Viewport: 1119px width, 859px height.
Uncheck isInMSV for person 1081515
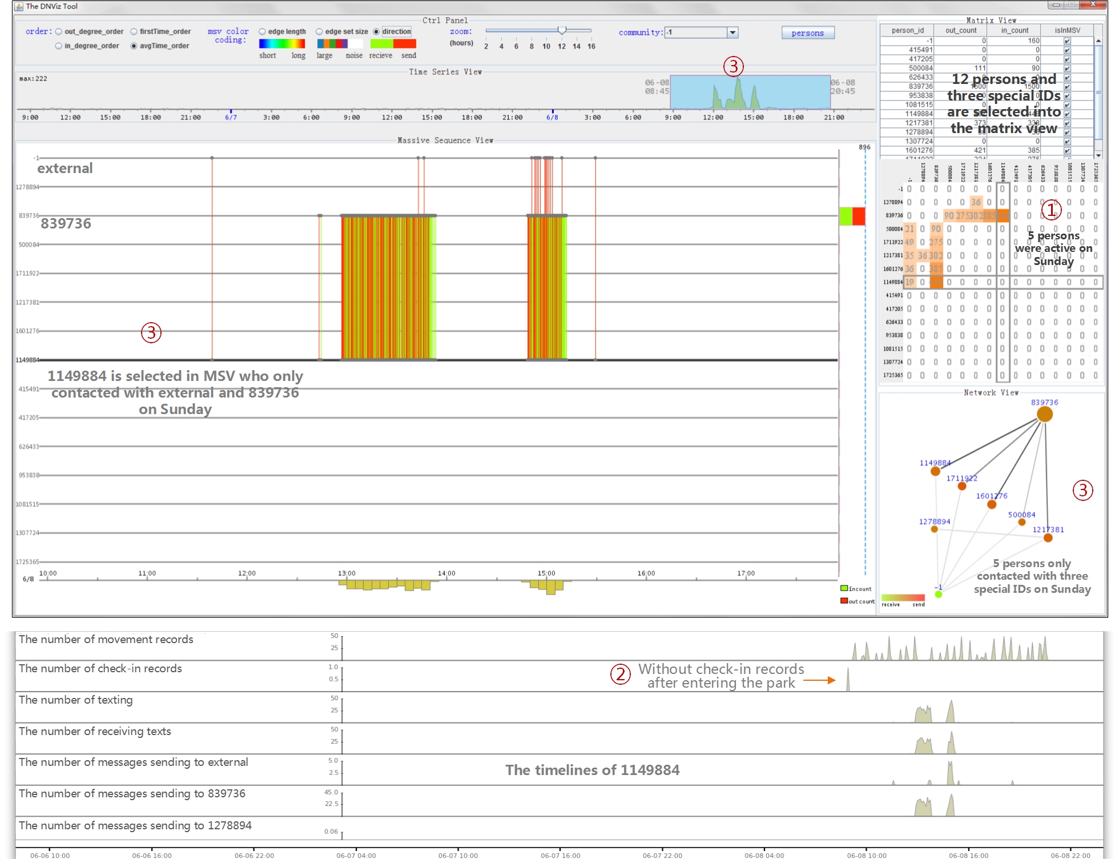click(x=1067, y=105)
